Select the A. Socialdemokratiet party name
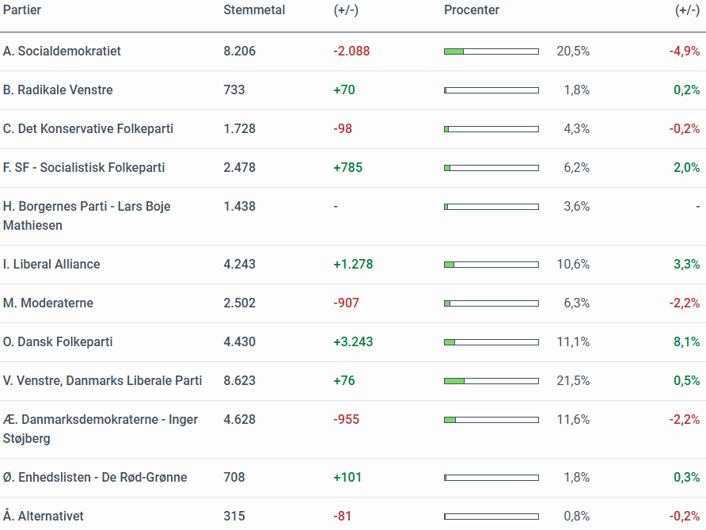The width and height of the screenshot is (706, 530). coord(62,51)
